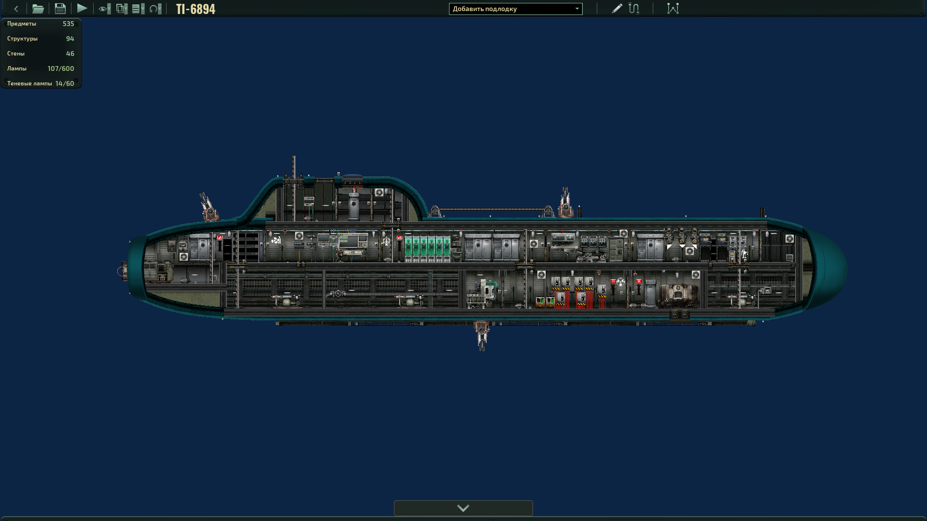Click the 'Стены' count of 46

[x=70, y=54]
